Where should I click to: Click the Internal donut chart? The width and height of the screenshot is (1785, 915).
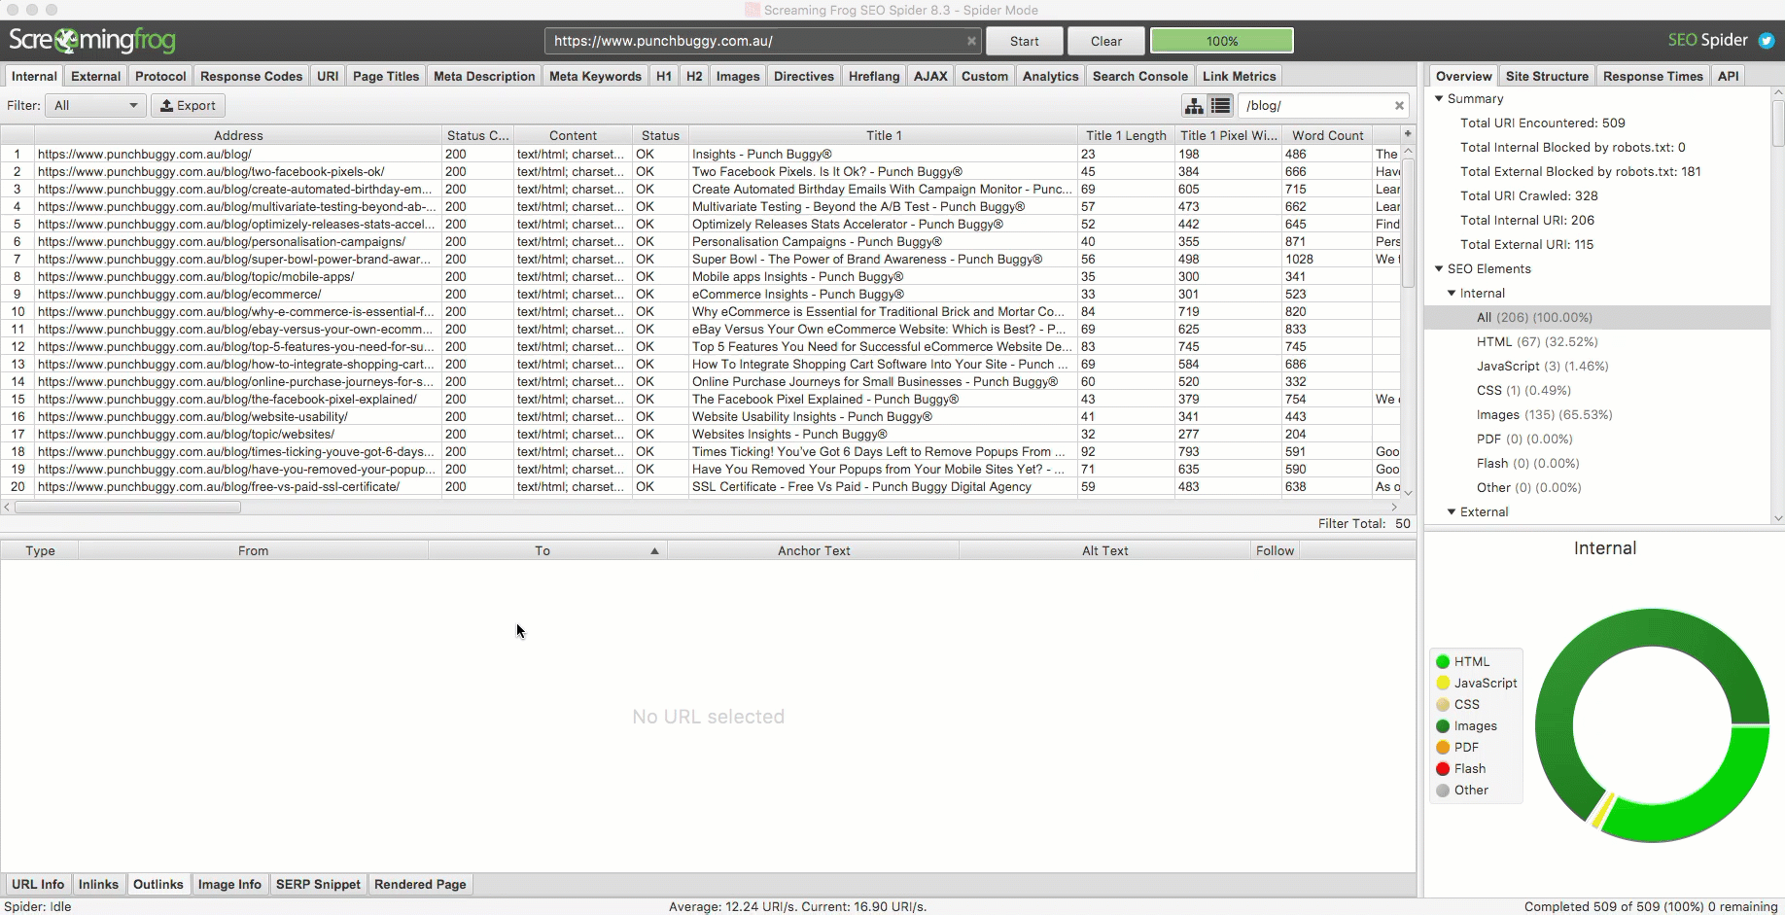click(x=1652, y=724)
